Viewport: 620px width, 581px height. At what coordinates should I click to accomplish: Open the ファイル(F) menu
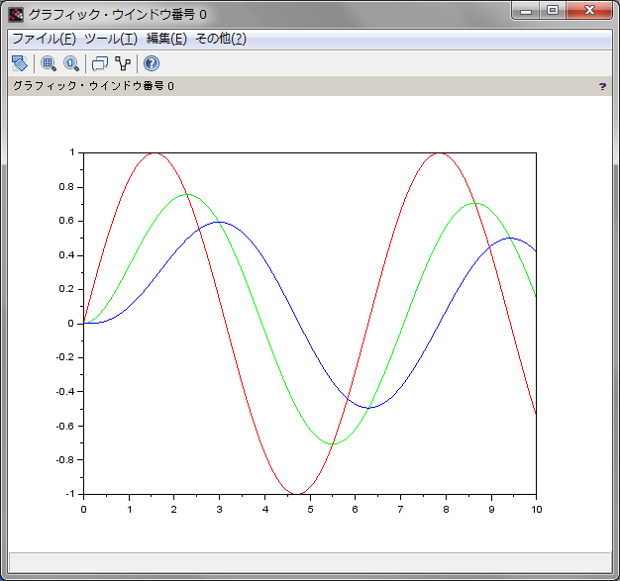pyautogui.click(x=44, y=39)
